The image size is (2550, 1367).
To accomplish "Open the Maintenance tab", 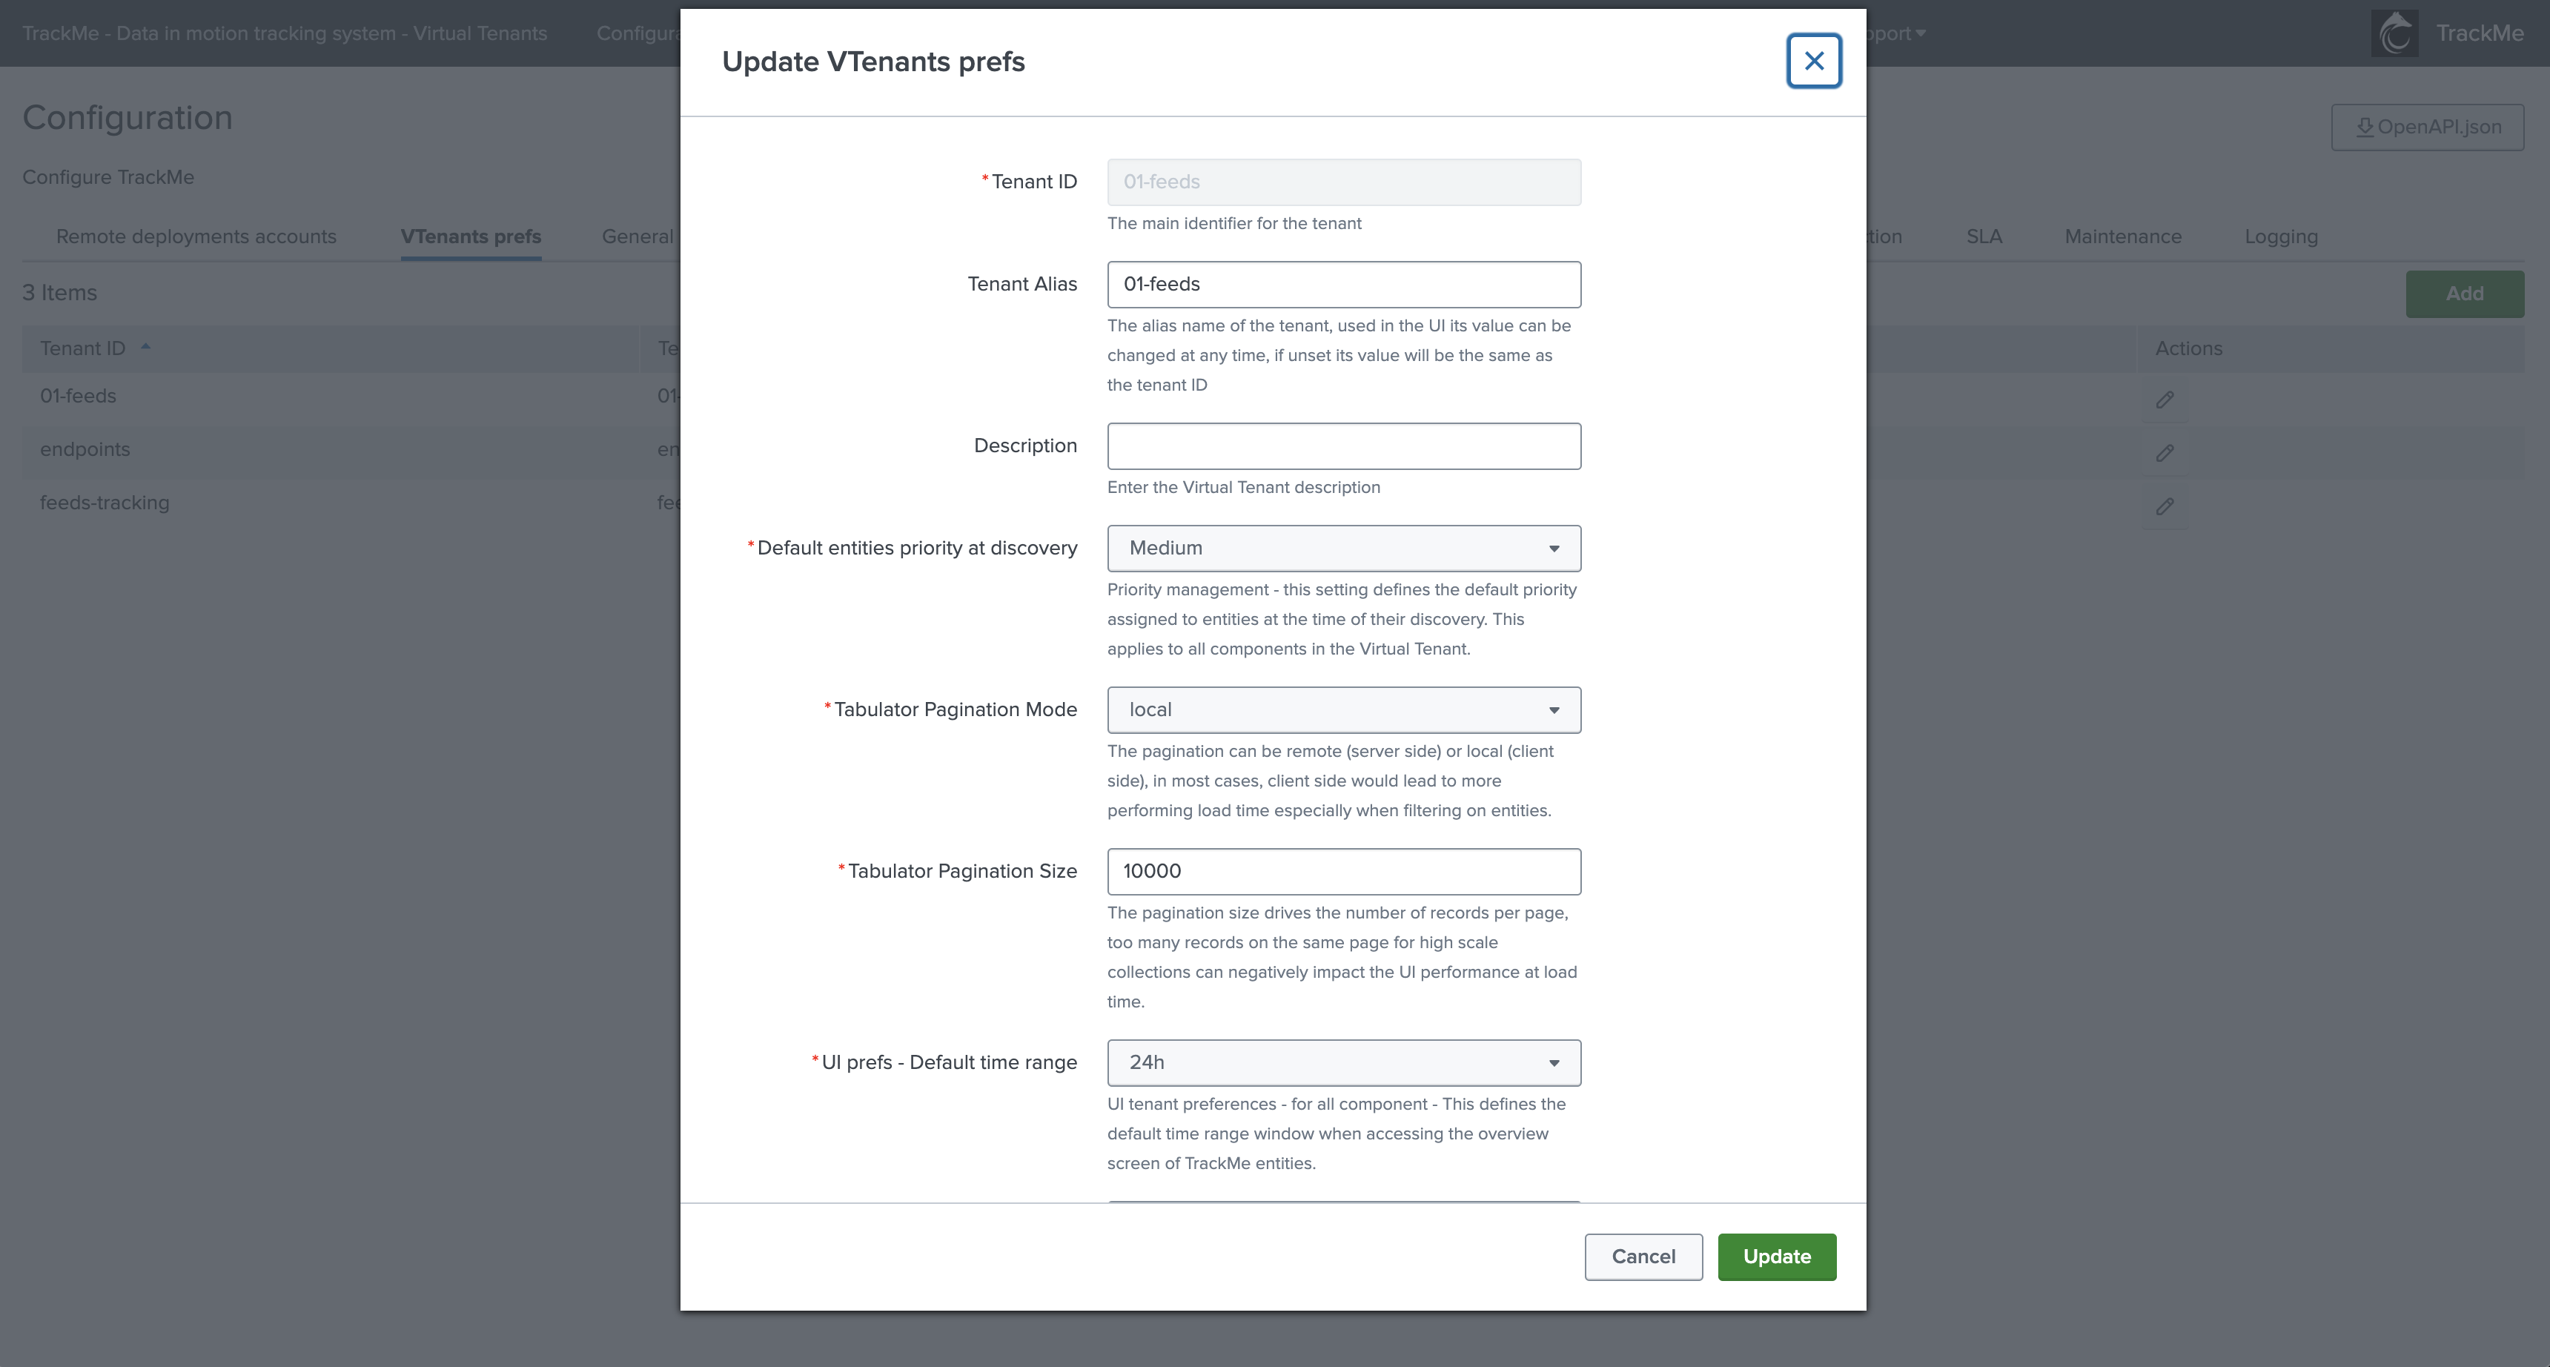I will pyautogui.click(x=2122, y=236).
